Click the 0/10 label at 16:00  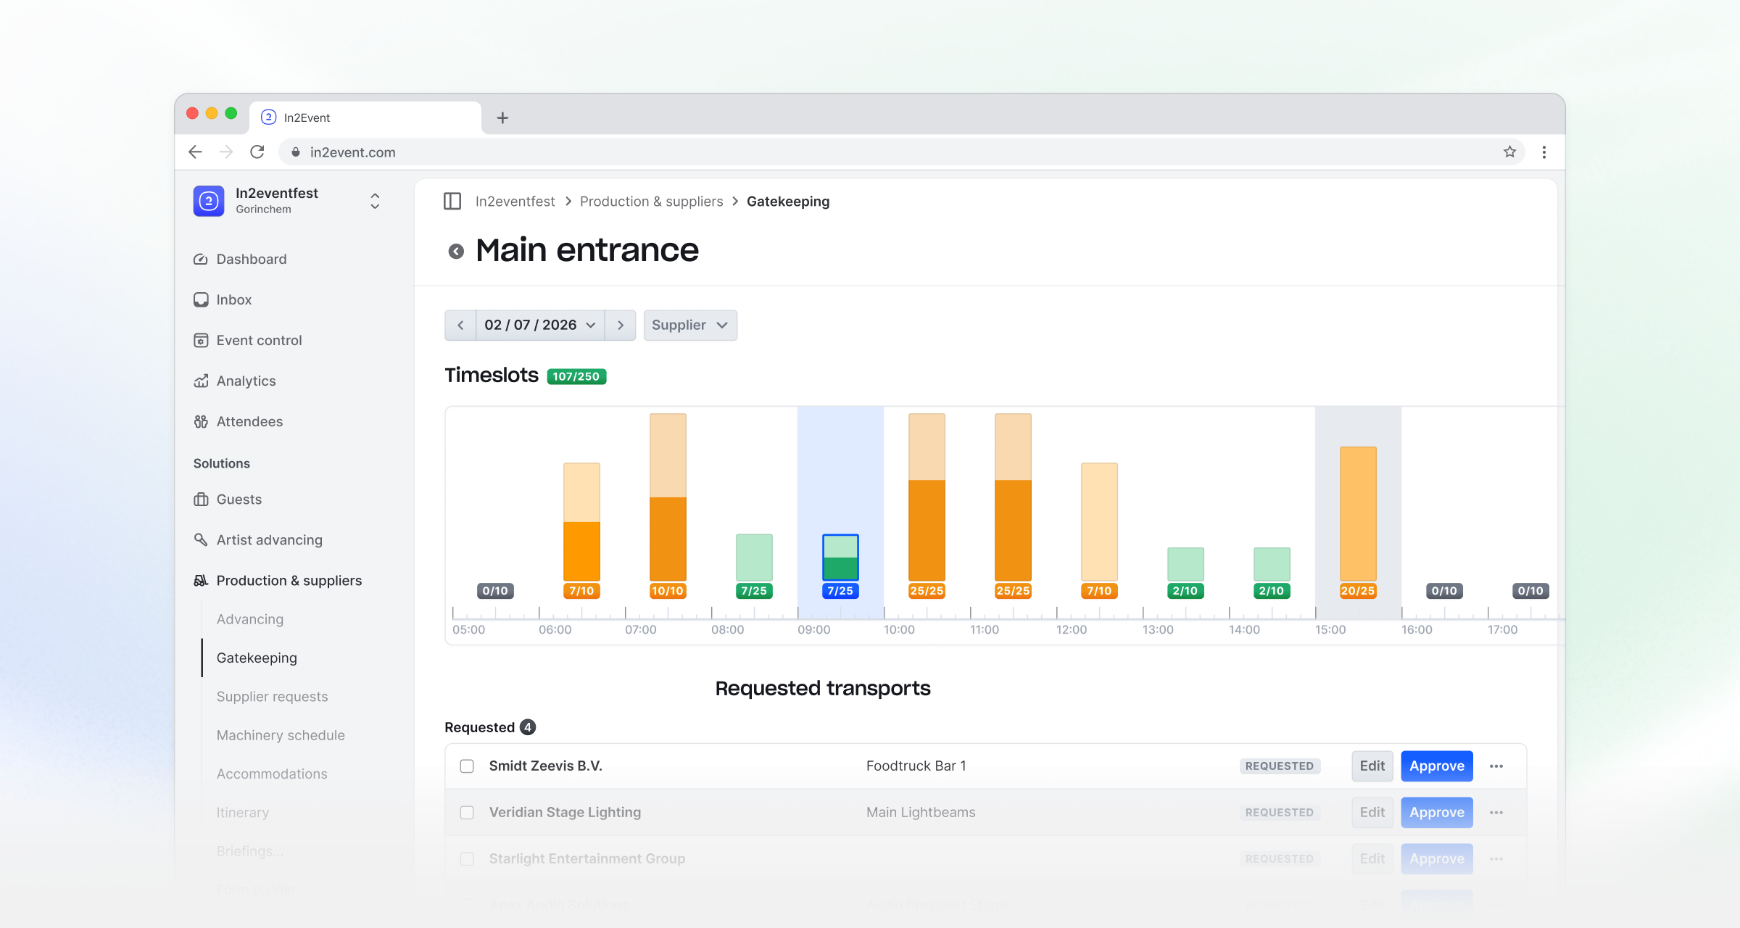click(1444, 591)
